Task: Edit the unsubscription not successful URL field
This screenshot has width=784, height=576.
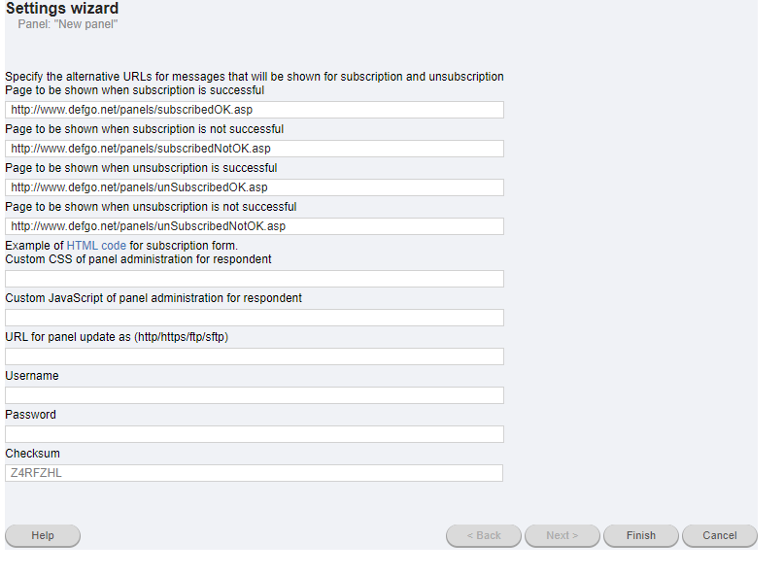Action: [x=255, y=226]
